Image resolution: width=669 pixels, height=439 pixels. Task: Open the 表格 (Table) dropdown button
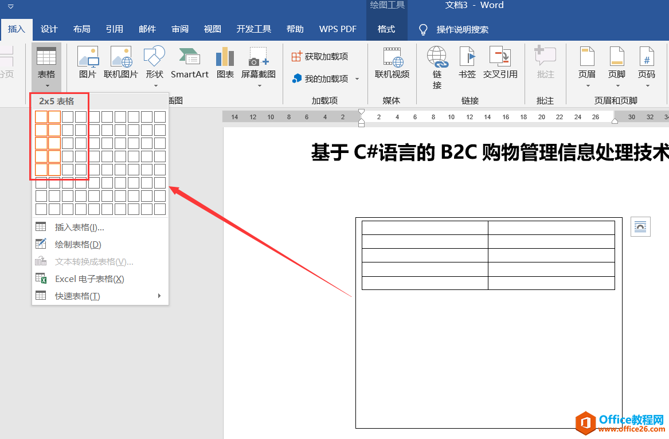(x=46, y=67)
